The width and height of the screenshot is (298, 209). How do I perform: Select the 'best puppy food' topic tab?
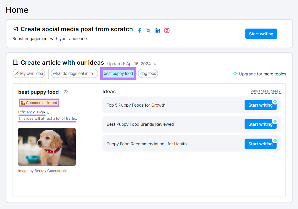point(118,74)
